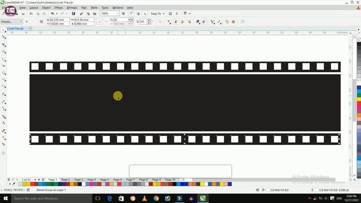Viewport: 361px width, 203px height.
Task: Toggle show grid button
Action: point(138,14)
